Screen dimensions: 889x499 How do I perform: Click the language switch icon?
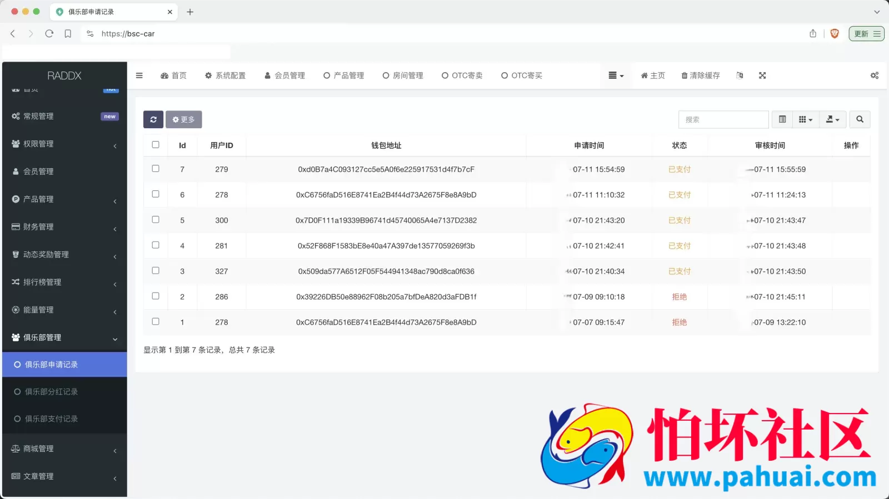tap(740, 75)
